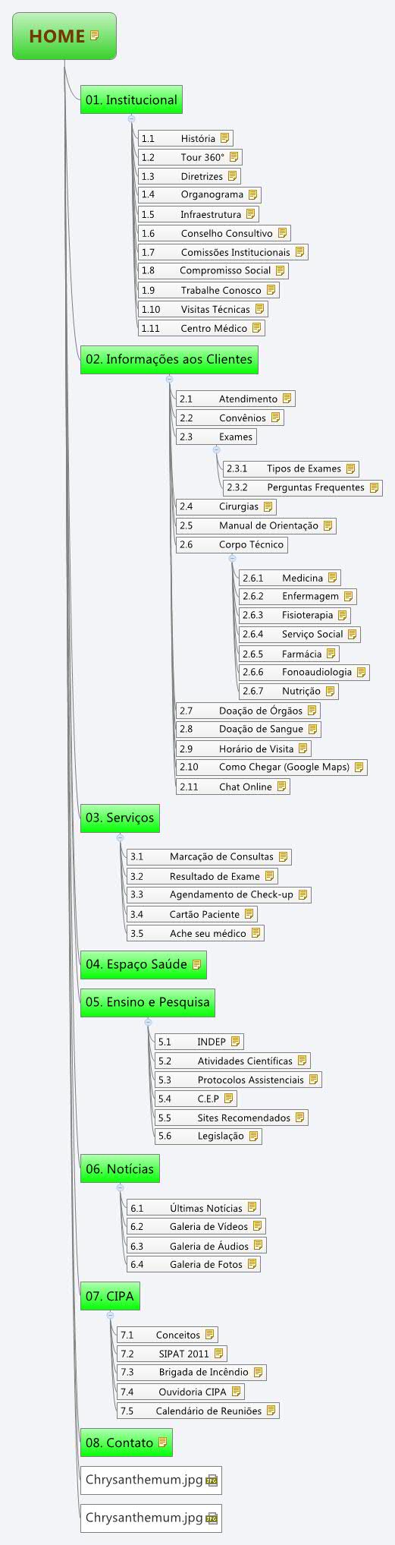Viewport: 395px width, 1545px height.
Task: Select the 07. CIPA topic
Action: pyautogui.click(x=110, y=1296)
